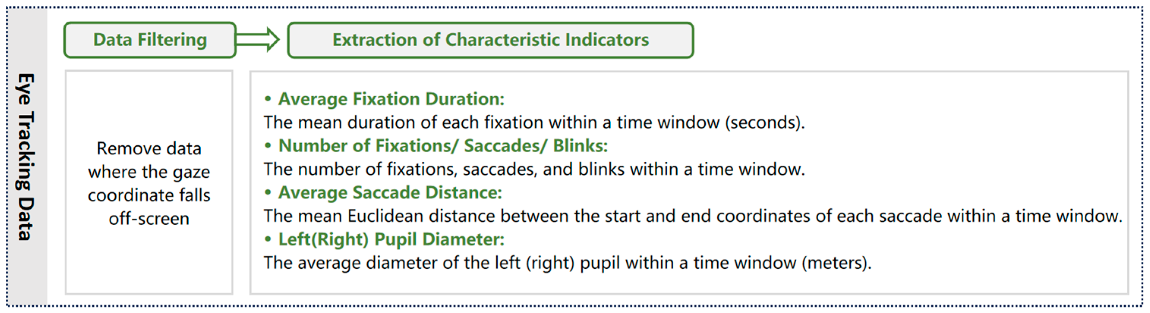Viewport: 1150px width, 313px height.
Task: Click the Number of Fixations/ Saccades/ Blinks heading
Action: point(443,146)
